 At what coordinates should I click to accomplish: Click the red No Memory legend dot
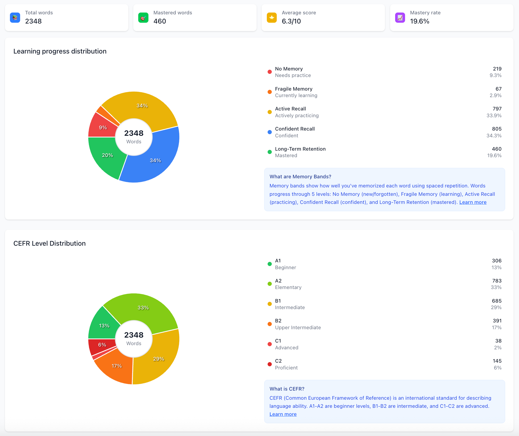point(269,72)
